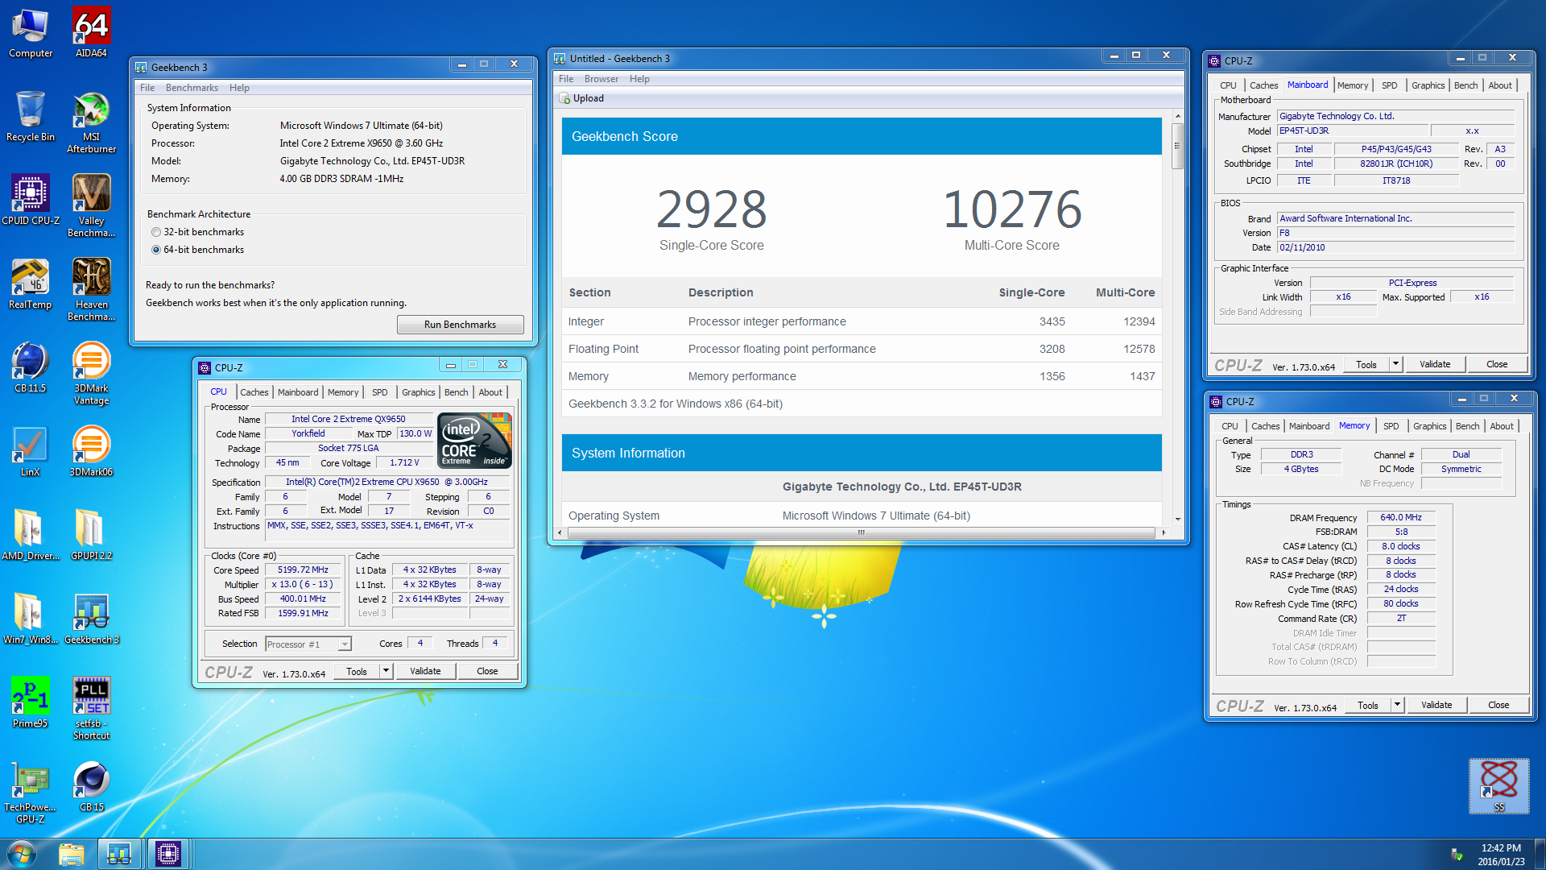Click the network tray icon
1546x870 pixels.
1456,855
